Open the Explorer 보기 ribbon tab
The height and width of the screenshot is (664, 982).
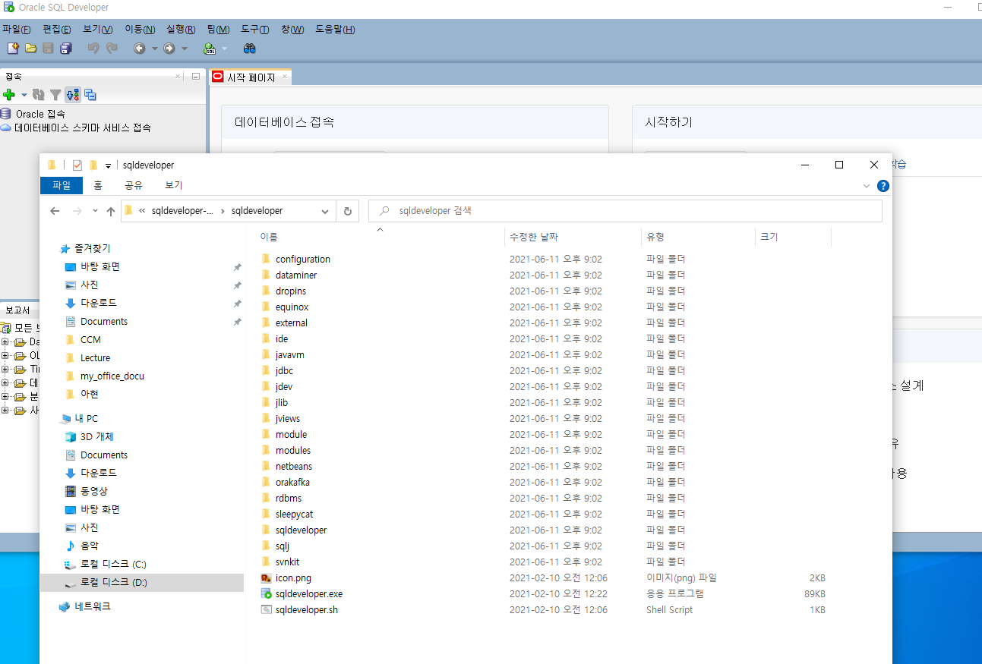[x=174, y=185]
